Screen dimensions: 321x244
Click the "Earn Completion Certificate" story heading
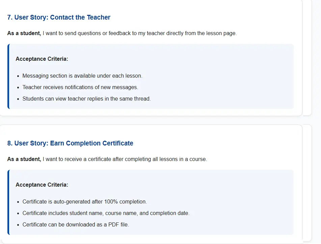point(70,143)
